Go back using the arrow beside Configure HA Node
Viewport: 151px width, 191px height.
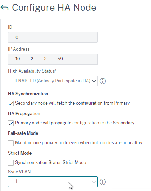coord(5,8)
